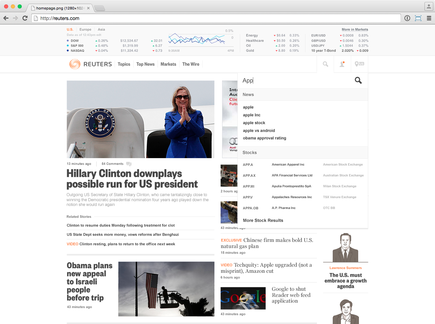Open the Topics navigation item
Screen dimensions: 435x324
pos(124,64)
